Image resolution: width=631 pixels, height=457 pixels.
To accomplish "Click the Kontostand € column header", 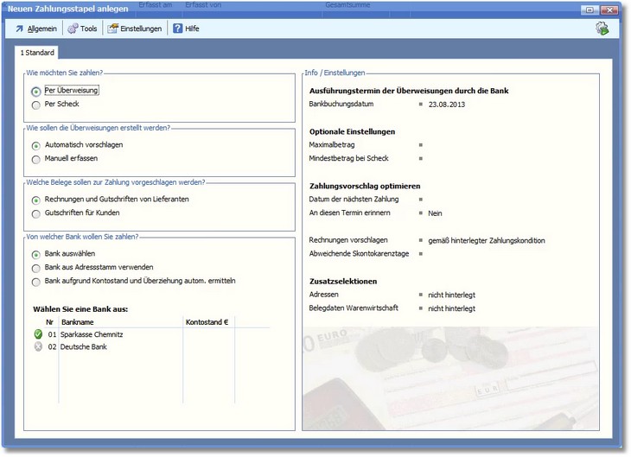I will click(207, 321).
